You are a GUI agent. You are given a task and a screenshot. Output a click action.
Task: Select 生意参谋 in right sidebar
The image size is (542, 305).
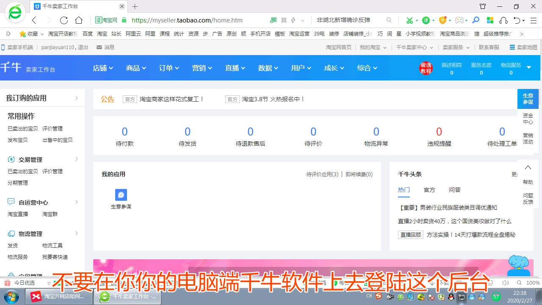pyautogui.click(x=528, y=99)
